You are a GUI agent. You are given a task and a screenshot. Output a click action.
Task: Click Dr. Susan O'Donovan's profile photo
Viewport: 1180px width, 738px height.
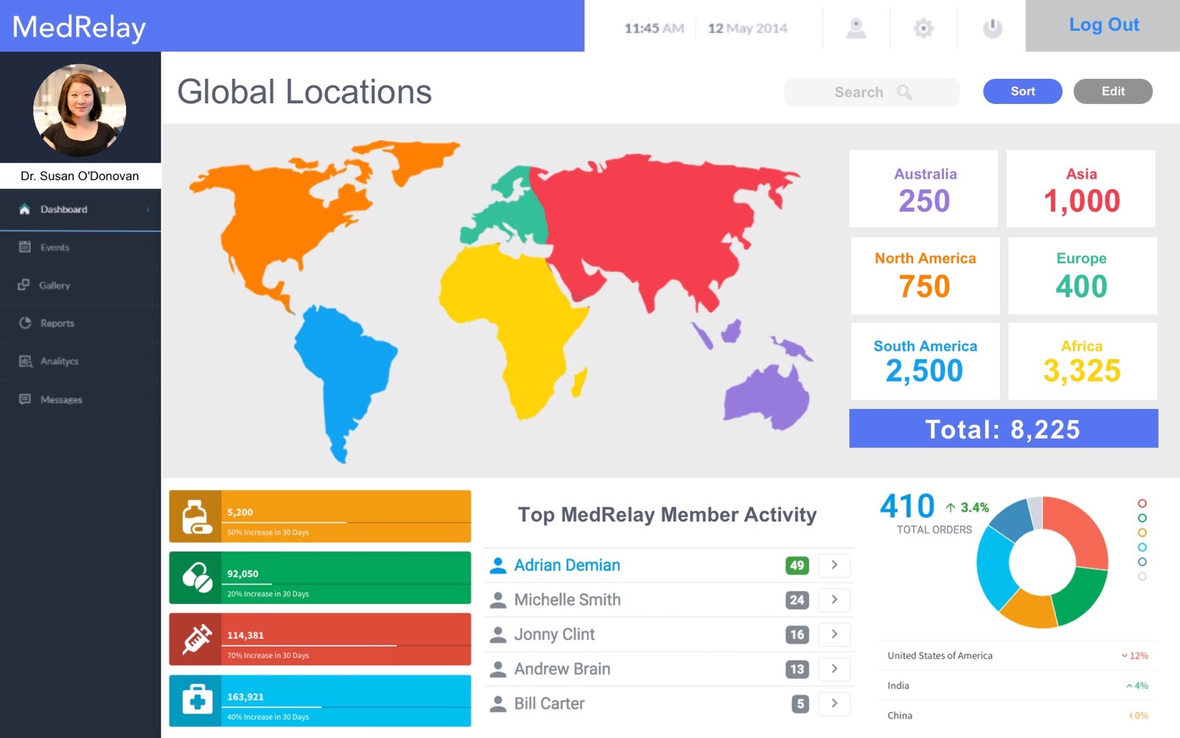(80, 110)
